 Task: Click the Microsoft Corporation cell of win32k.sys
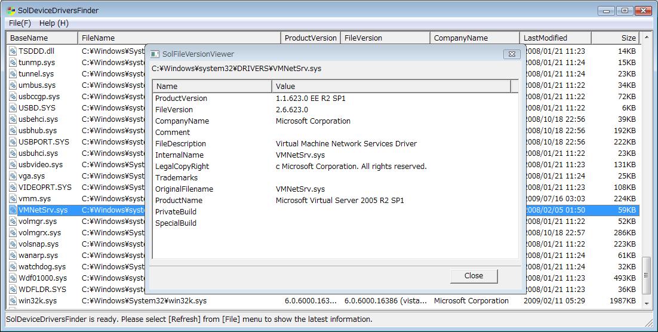click(471, 300)
